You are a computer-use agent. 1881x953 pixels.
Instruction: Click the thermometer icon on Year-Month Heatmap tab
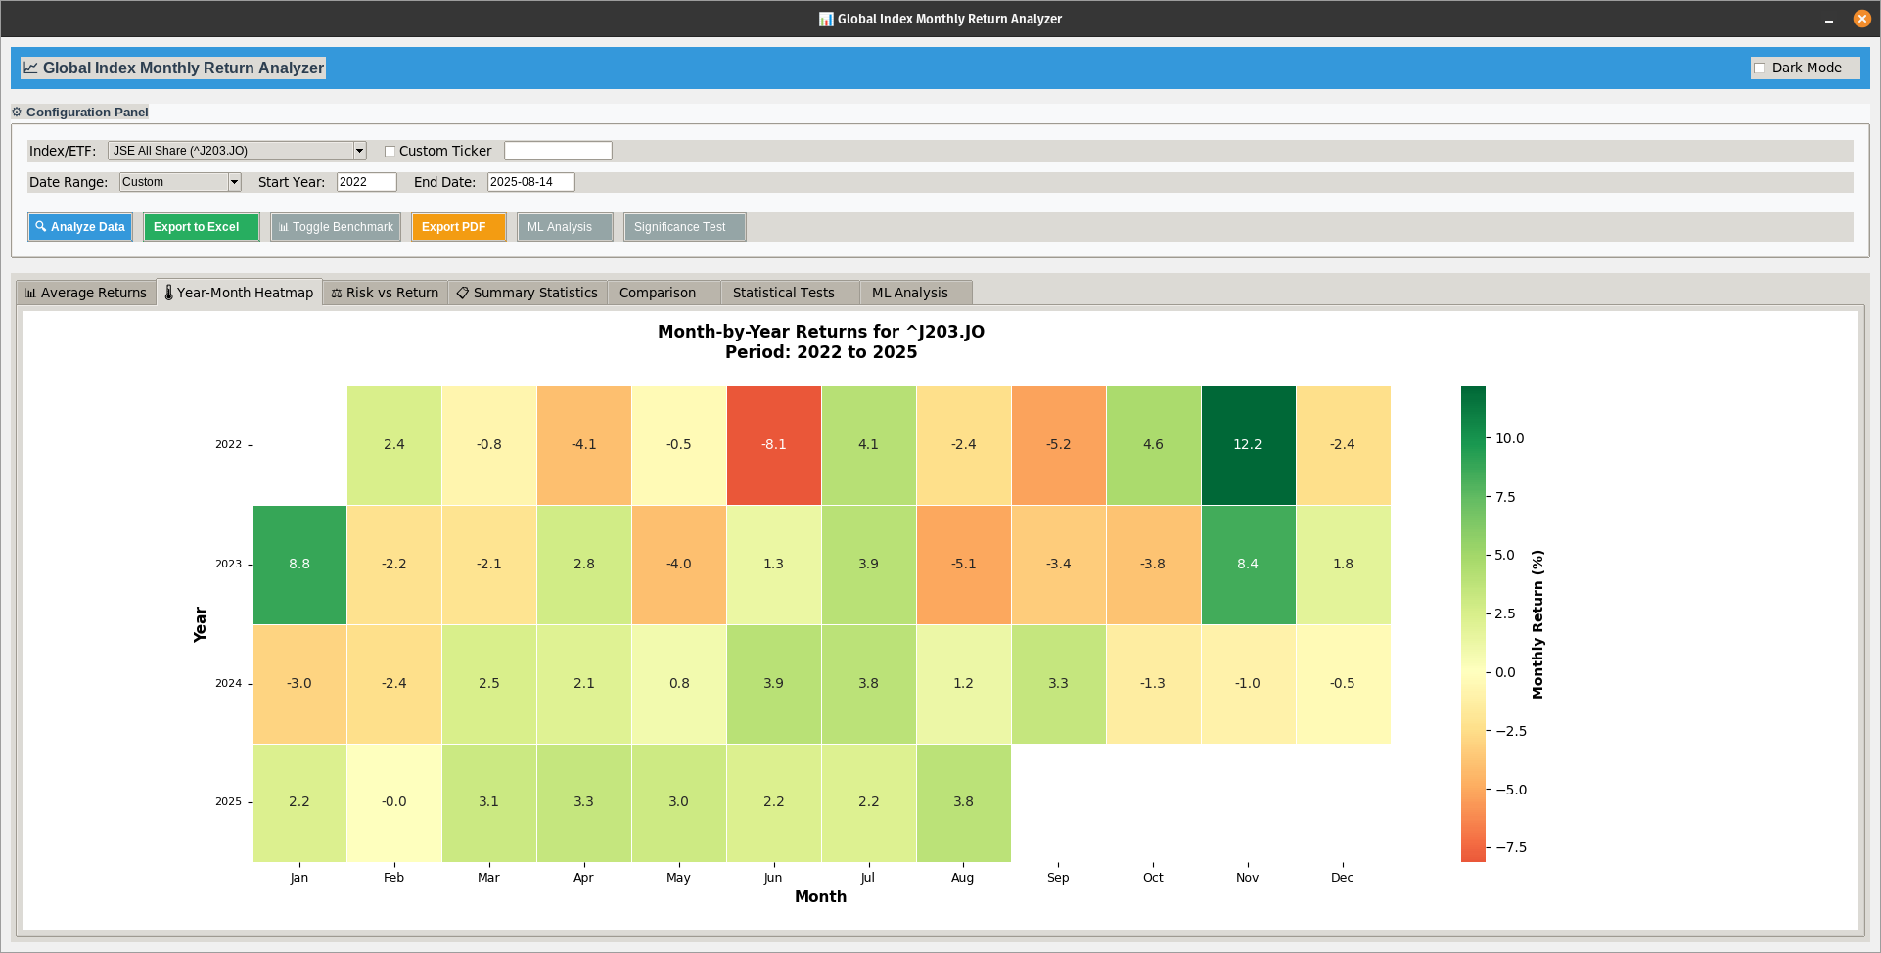[167, 292]
